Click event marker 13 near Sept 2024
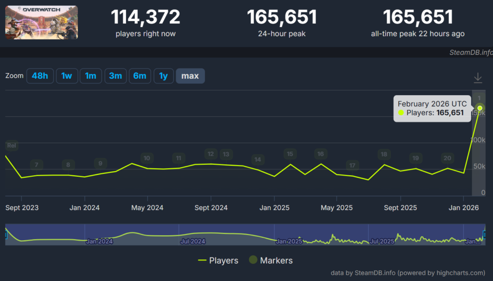493x281 pixels. point(226,154)
